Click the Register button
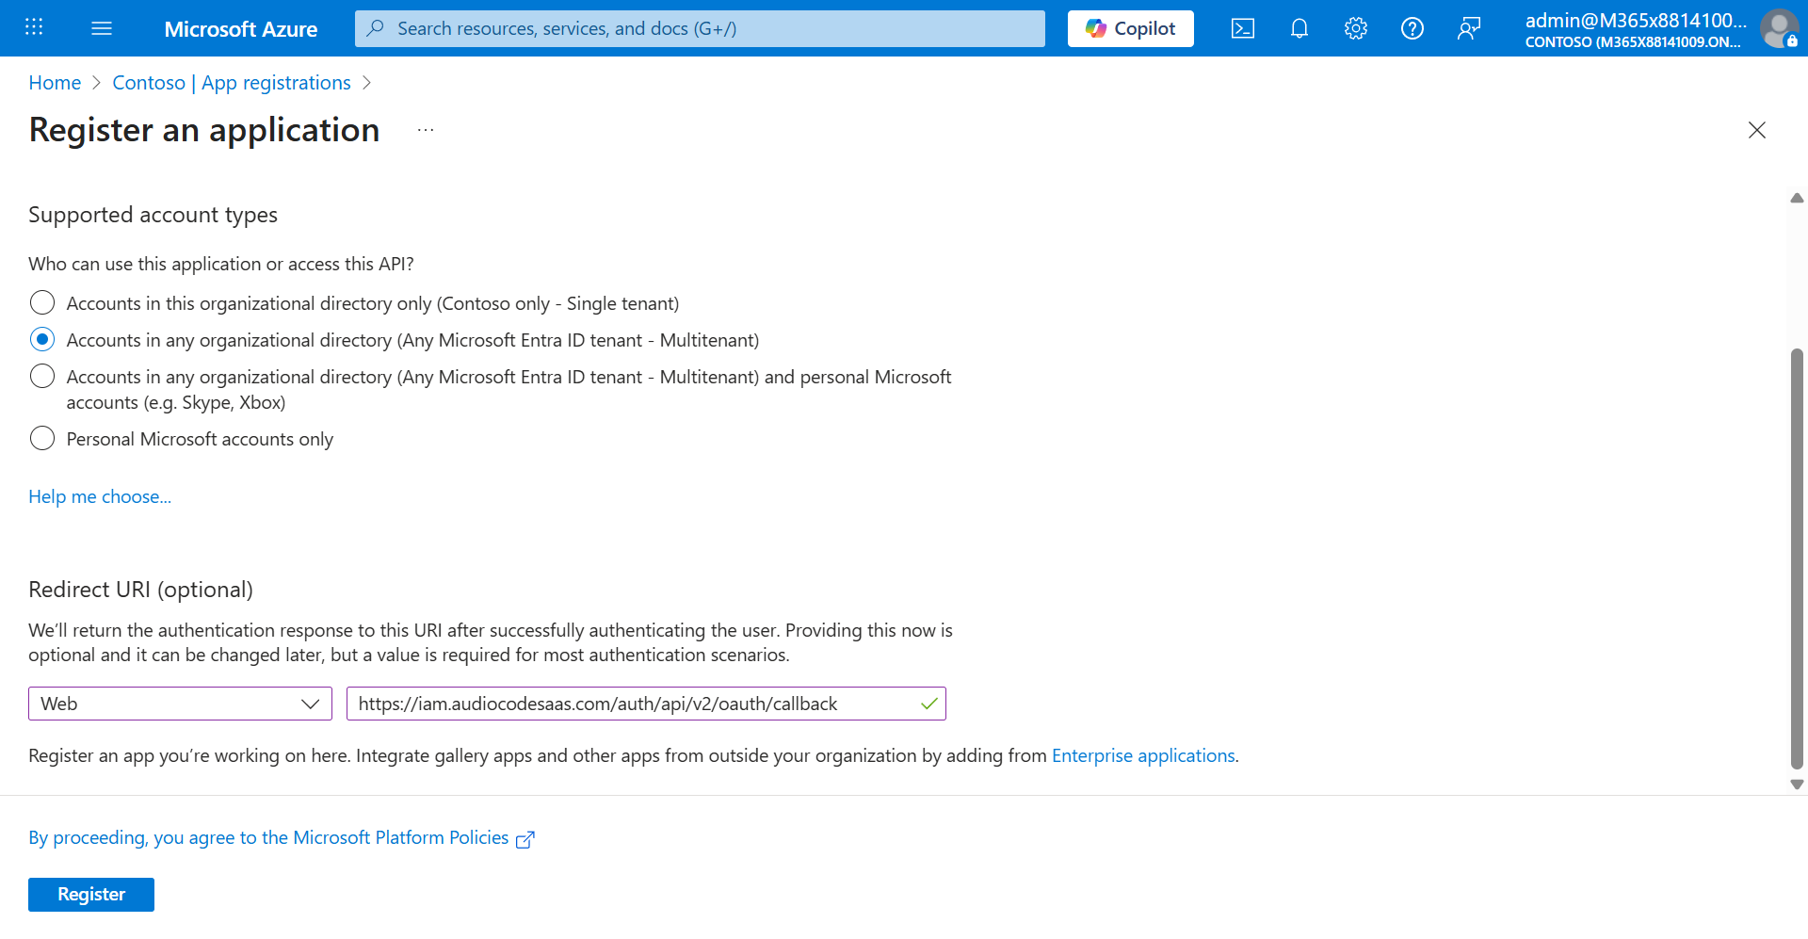This screenshot has width=1808, height=939. (91, 895)
